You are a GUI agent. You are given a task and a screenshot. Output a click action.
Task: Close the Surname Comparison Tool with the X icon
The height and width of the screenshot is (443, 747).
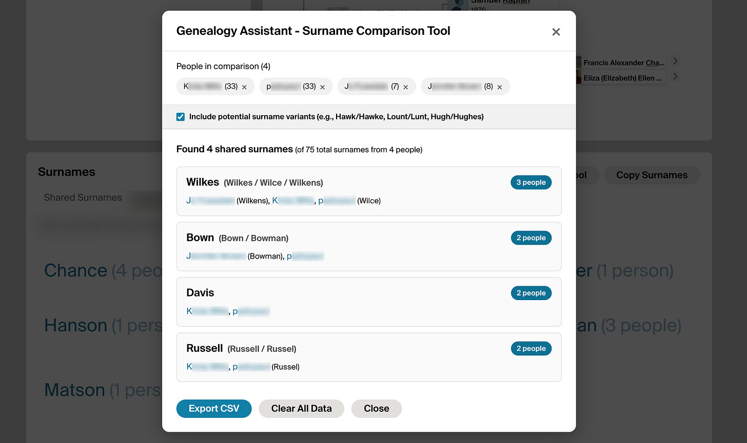[556, 32]
